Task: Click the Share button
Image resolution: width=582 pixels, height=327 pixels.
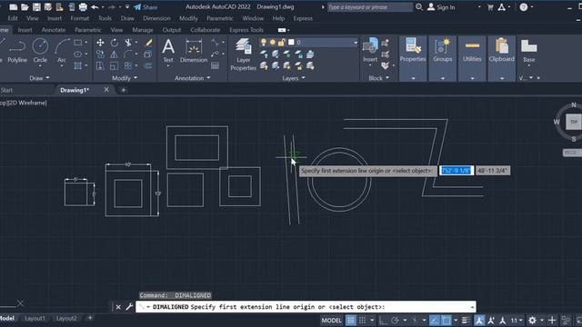Action: (x=145, y=7)
